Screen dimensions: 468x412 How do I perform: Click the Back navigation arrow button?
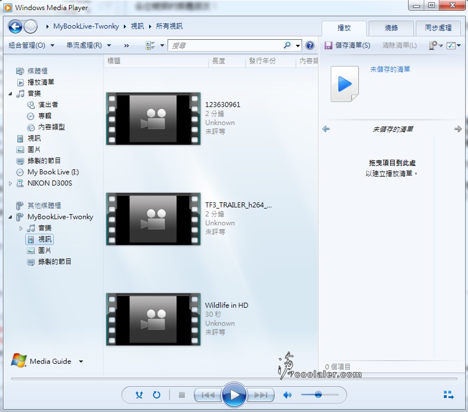click(15, 26)
